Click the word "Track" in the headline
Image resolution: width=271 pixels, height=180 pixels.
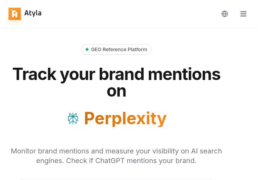pos(34,74)
